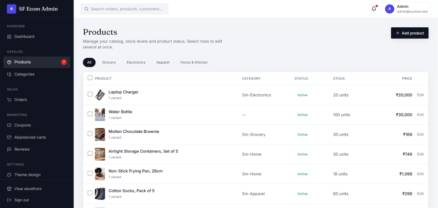Viewport: 438px width, 208px height.
Task: Click the Abandoned carts icon in sidebar
Action: coord(9,137)
